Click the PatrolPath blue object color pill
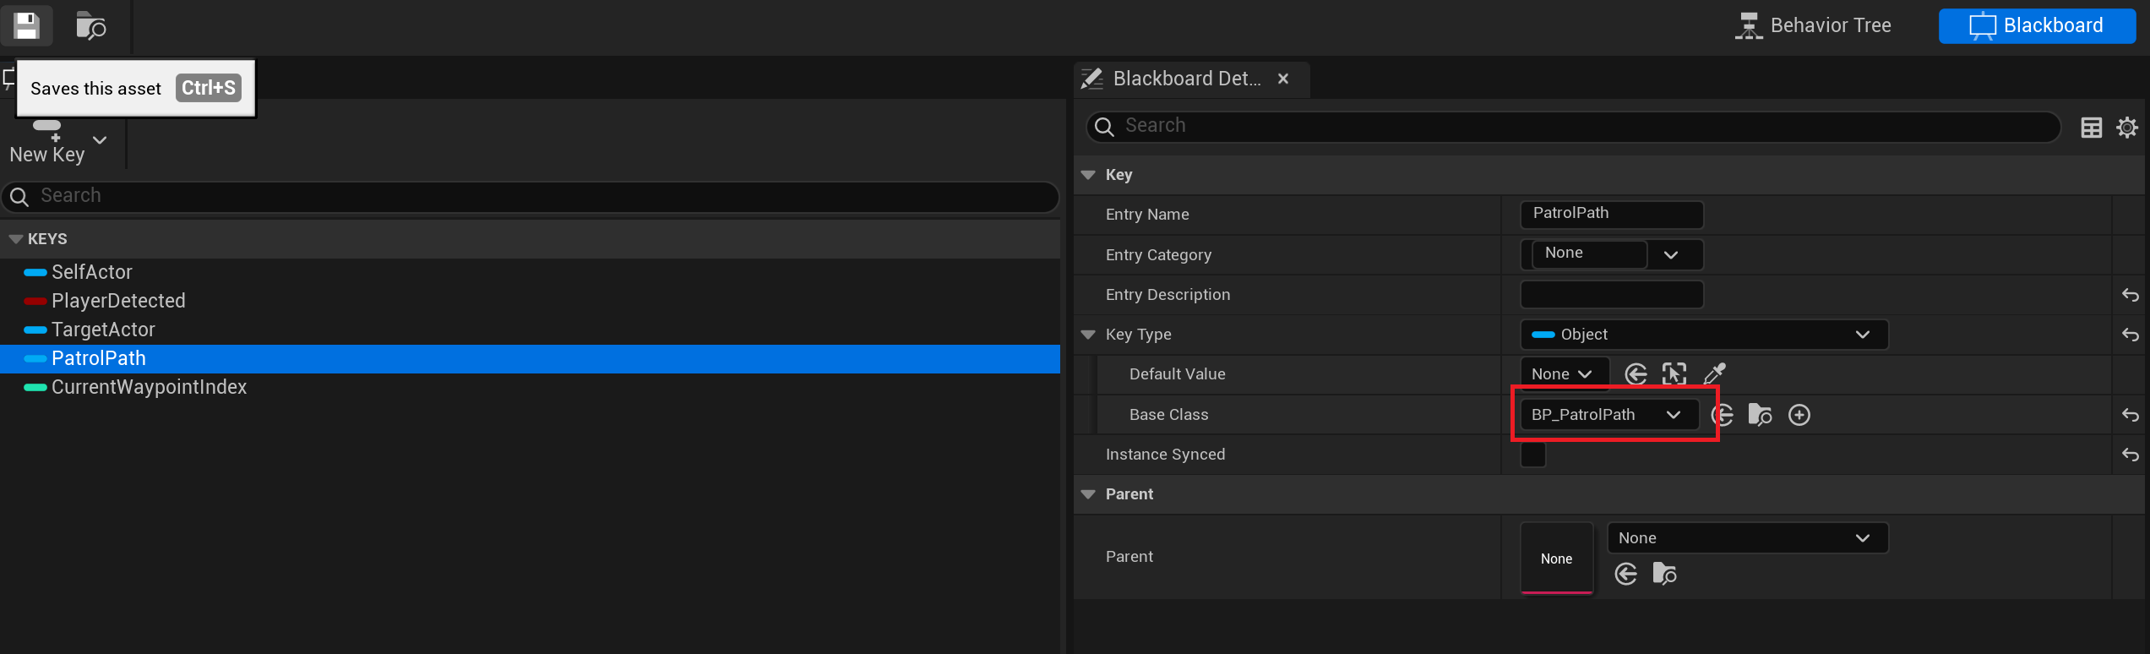2150x654 pixels. click(35, 358)
